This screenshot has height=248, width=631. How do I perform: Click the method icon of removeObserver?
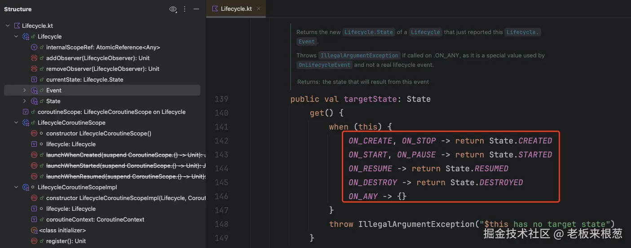coord(34,69)
